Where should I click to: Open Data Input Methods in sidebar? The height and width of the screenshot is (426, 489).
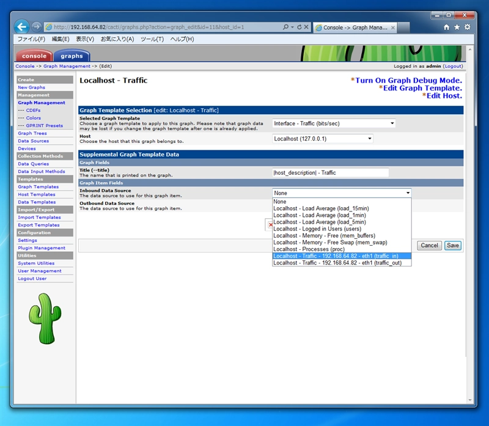point(42,172)
